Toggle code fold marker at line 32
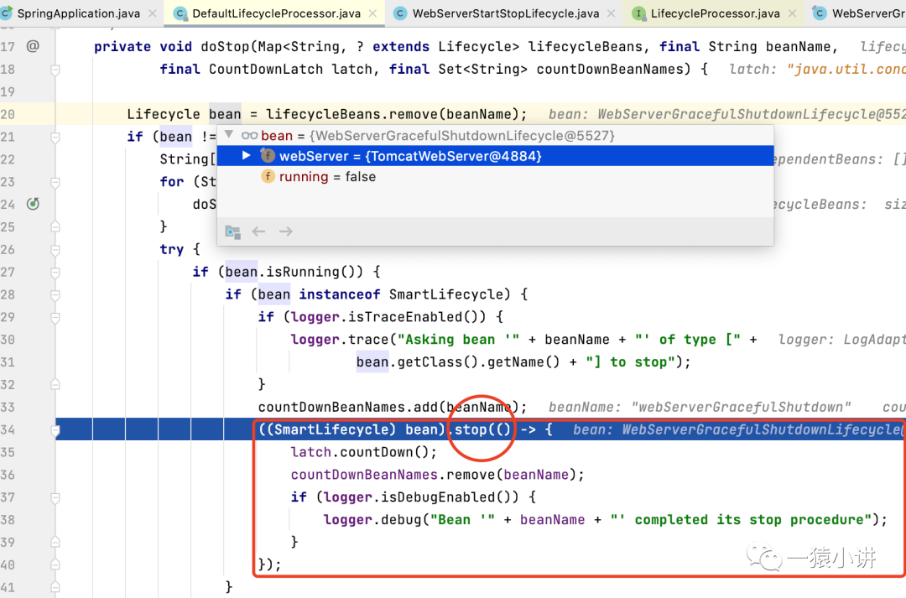 (x=55, y=384)
